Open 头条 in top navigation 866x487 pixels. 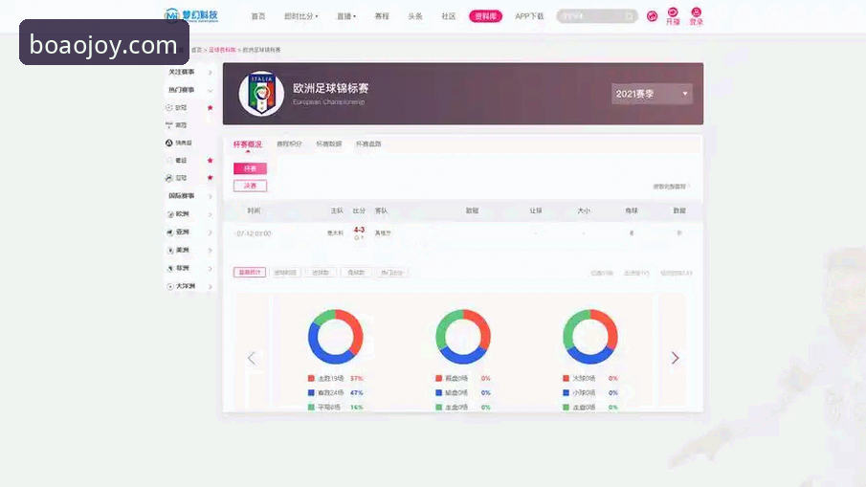pyautogui.click(x=414, y=16)
